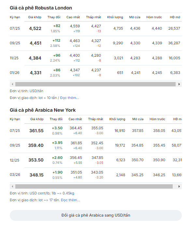Image resolution: width=189 pixels, height=226 pixels.
Task: Click Thay đổi column header in Robusta table
Action: [x=54, y=17]
